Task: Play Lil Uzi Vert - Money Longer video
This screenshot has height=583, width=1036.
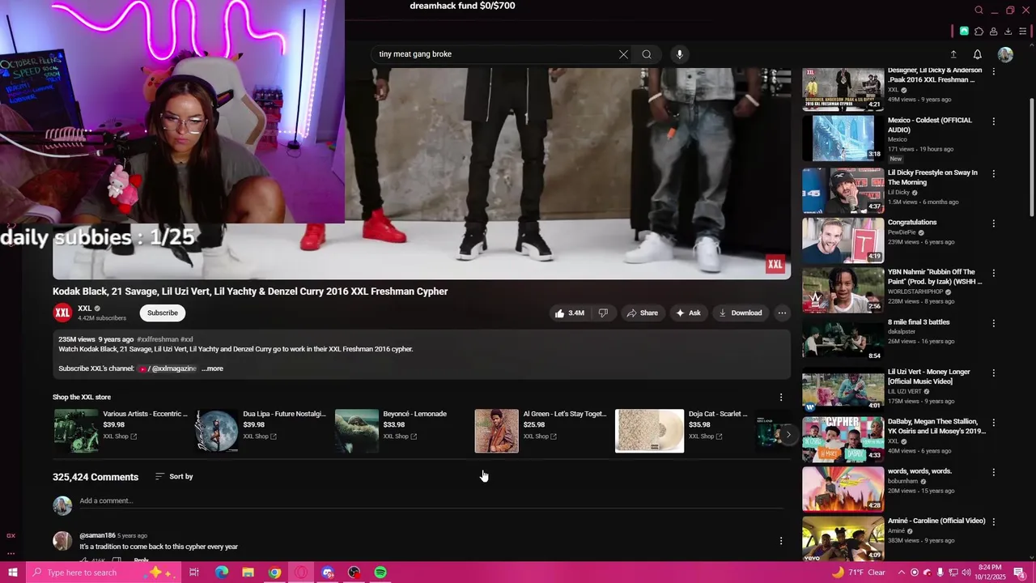Action: coord(843,389)
